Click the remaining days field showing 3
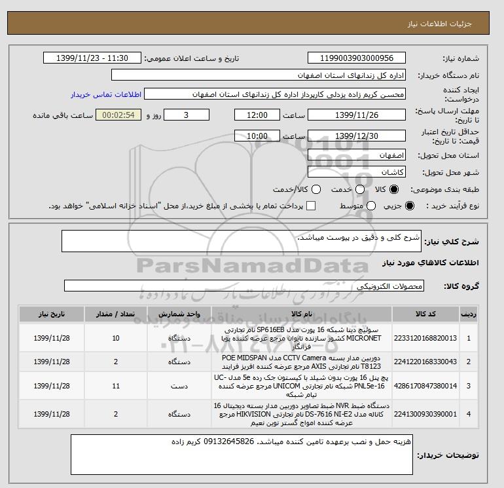Screen dimensions: 504x488 pos(187,115)
